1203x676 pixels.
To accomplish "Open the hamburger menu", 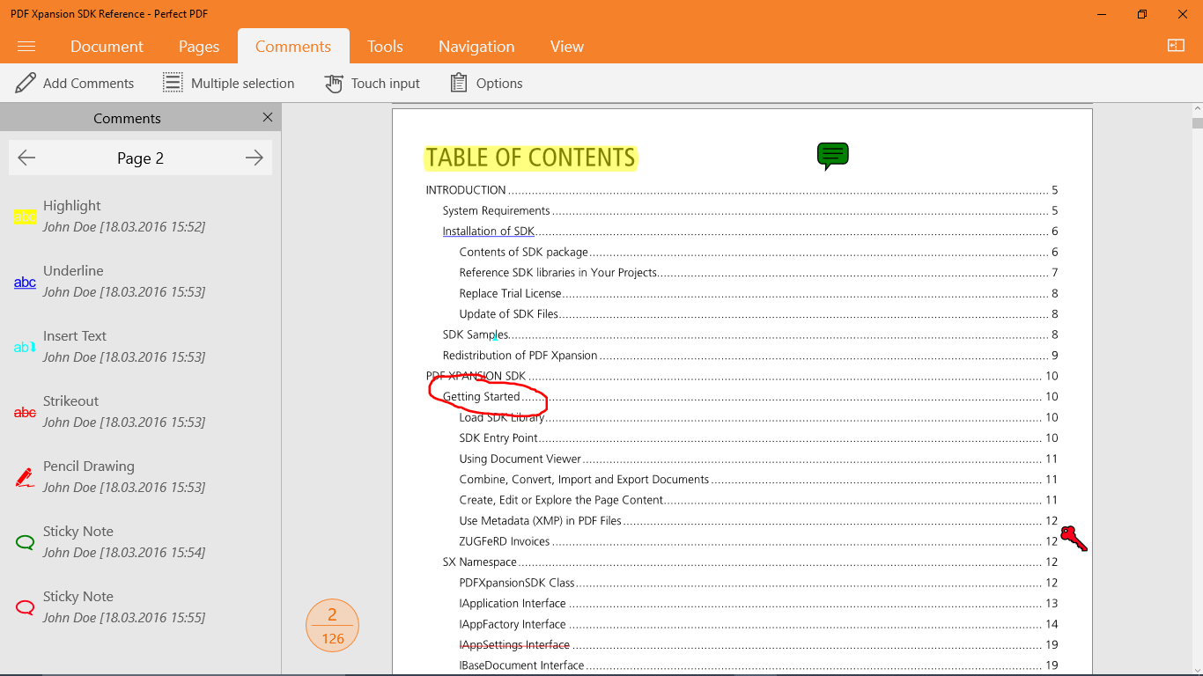I will [x=26, y=47].
